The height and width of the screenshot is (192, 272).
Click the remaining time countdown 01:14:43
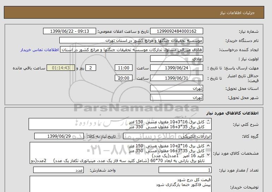coord(61,68)
